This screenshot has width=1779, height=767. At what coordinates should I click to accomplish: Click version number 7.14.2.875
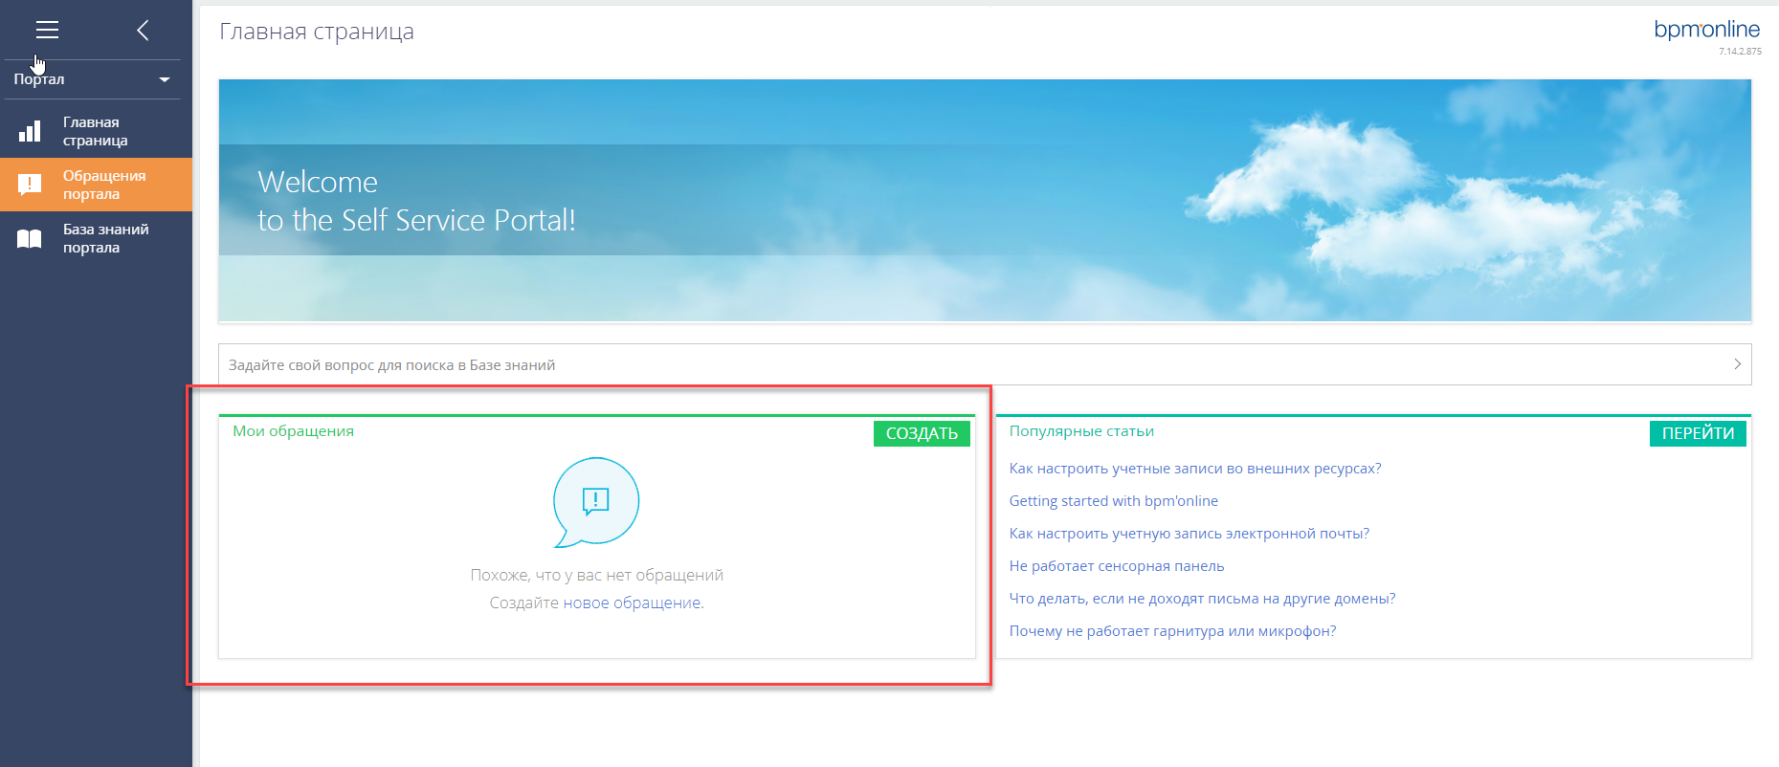[1740, 52]
